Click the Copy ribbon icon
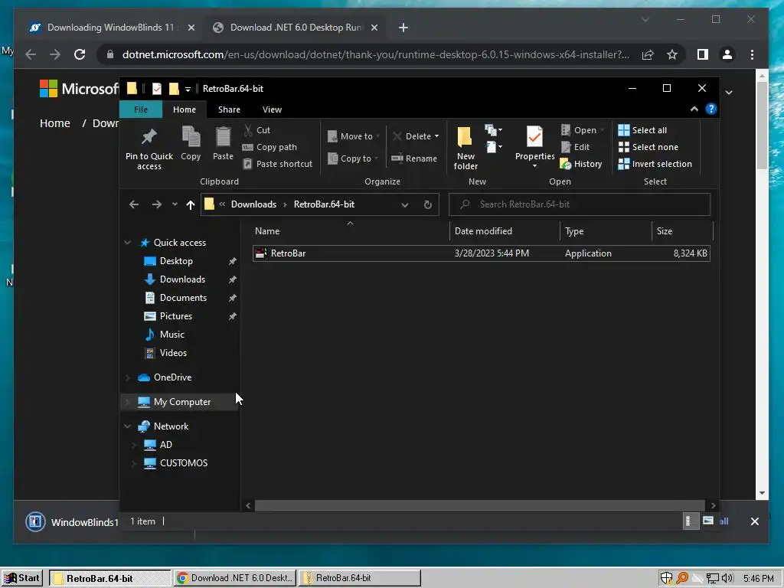The width and height of the screenshot is (784, 588). pos(191,138)
